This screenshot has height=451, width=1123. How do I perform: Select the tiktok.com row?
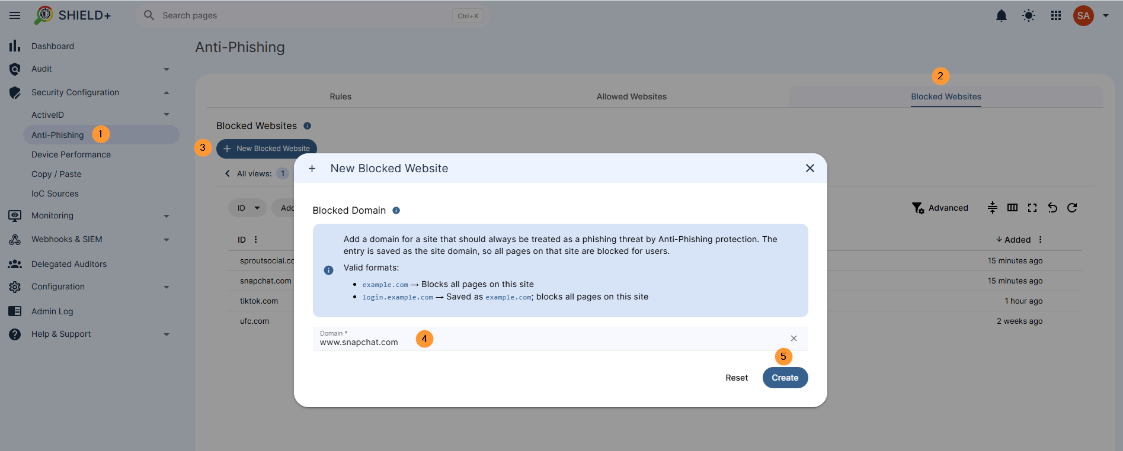pos(655,301)
